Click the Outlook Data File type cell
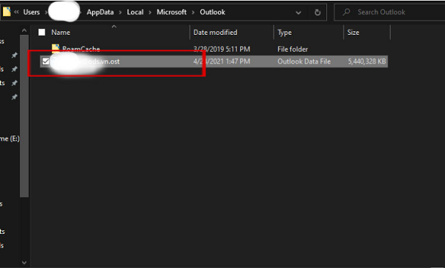 coord(304,61)
